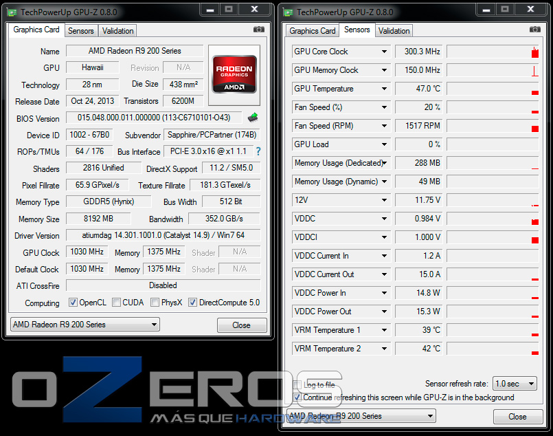
Task: Select Sensors tab in right window
Action: tap(357, 30)
